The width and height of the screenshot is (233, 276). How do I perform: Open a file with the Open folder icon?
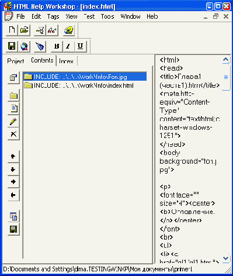24,30
